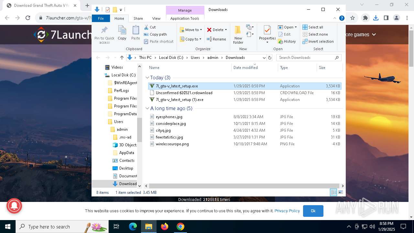
Task: Open Chrome extensions puzzle icon
Action: click(365, 18)
